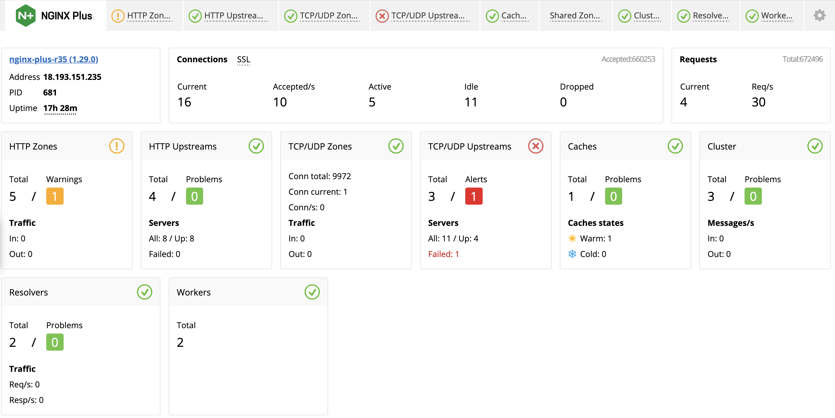835x418 pixels.
Task: Click the warning icon on HTTP Zones panel
Action: coord(117,146)
